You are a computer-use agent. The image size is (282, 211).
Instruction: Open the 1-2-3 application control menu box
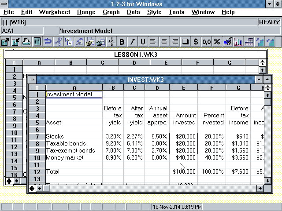click(4, 4)
